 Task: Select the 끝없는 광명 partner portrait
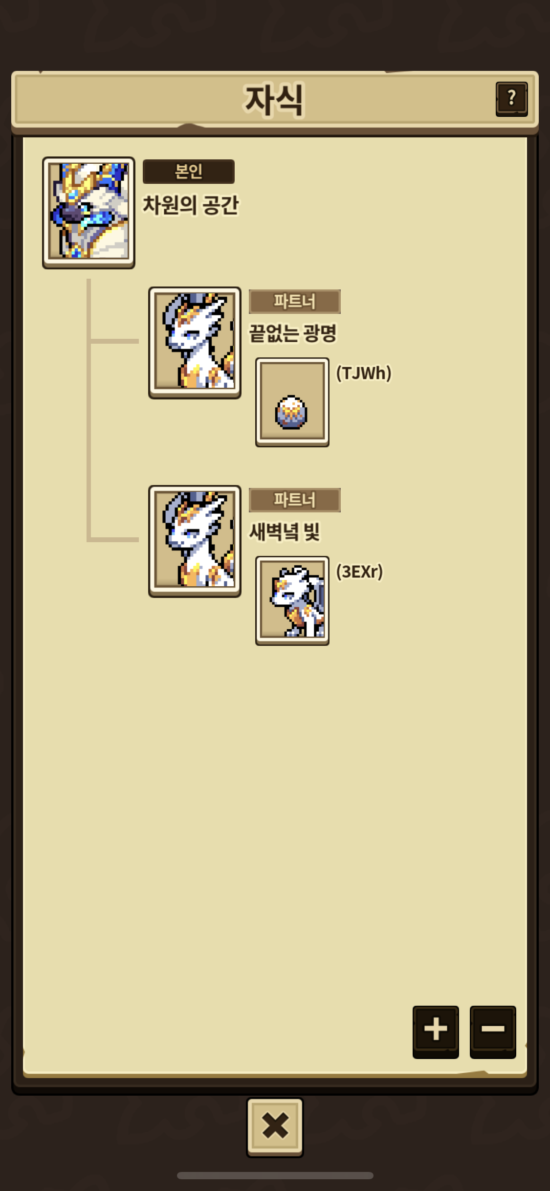(195, 343)
